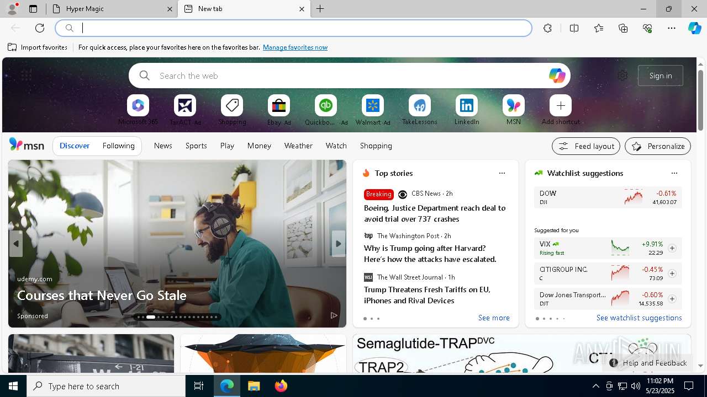Launch the Copilot sidebar icon
This screenshot has width=707, height=397.
(694, 28)
